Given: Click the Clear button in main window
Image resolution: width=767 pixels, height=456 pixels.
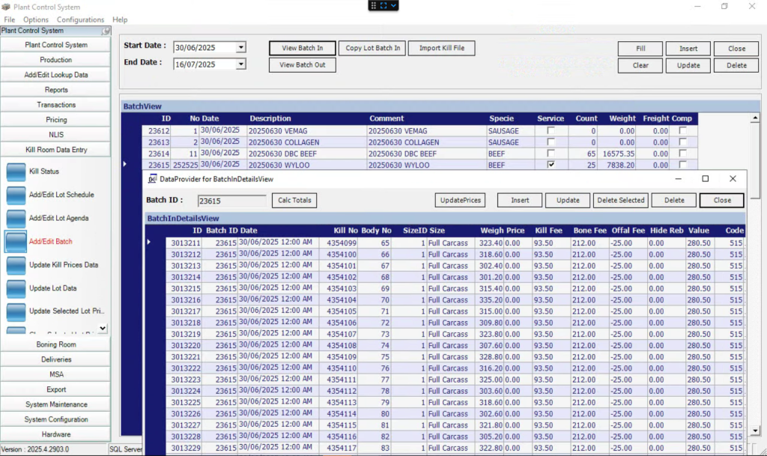Looking at the screenshot, I should 640,65.
